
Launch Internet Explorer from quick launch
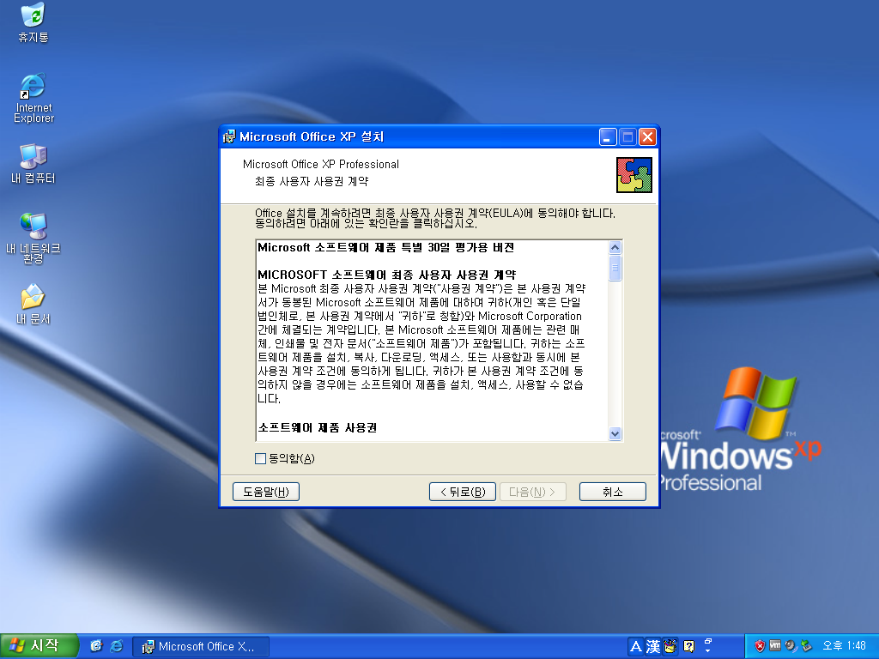coord(117,646)
